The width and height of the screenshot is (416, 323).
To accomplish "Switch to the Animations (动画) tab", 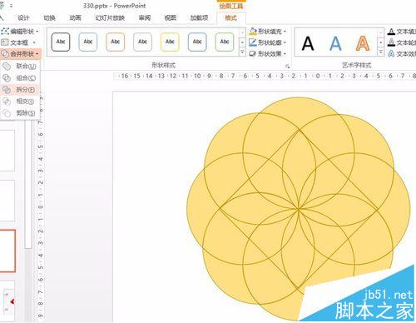I will point(75,18).
